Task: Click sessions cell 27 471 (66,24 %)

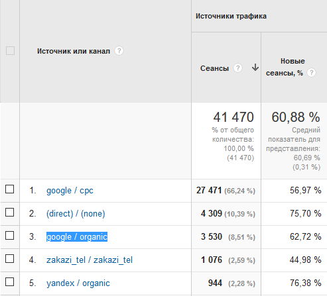Action: [x=226, y=191]
